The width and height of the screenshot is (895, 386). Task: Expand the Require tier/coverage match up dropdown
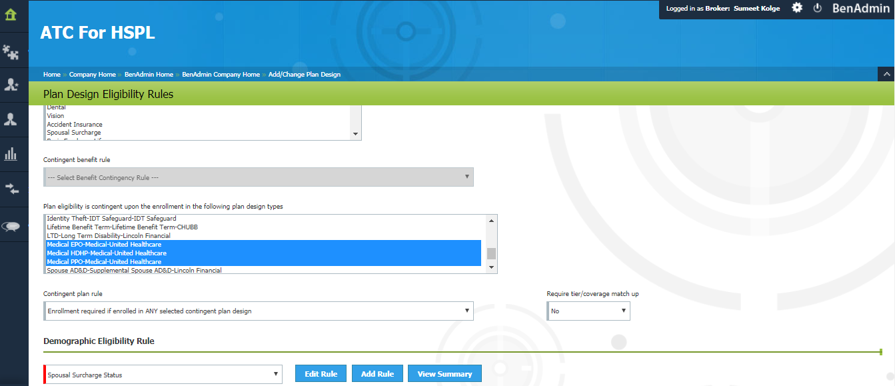(x=588, y=311)
